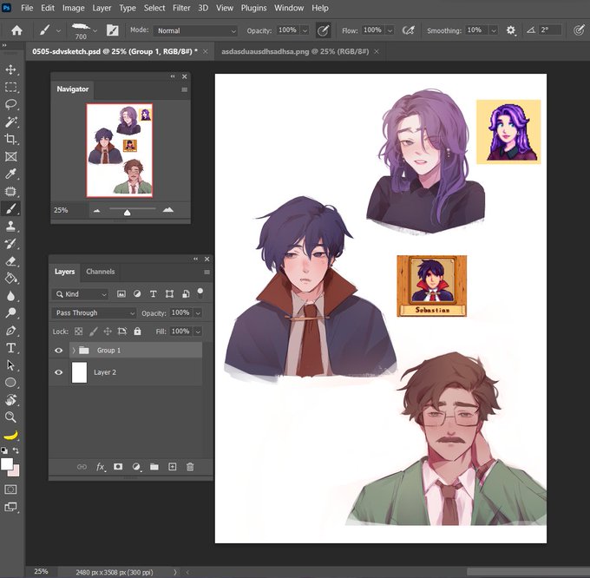The image size is (590, 578).
Task: Select the Frame tool
Action: pyautogui.click(x=10, y=156)
